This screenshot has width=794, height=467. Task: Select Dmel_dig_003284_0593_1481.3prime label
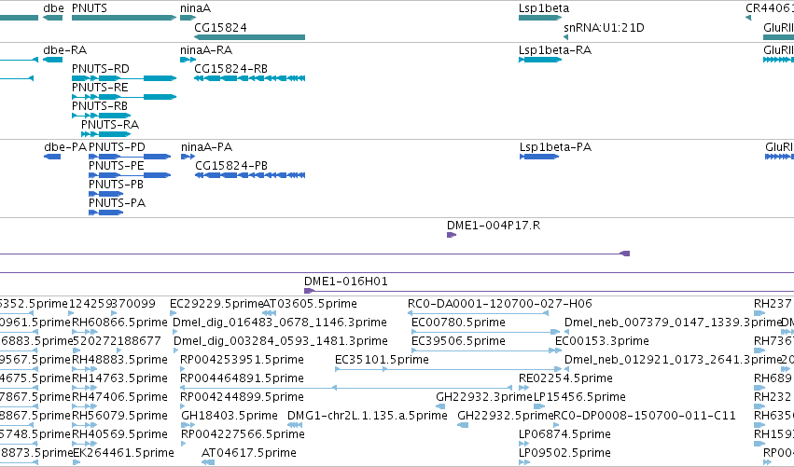coord(281,341)
